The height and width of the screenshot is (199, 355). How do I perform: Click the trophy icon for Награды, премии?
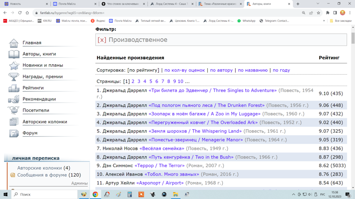tap(13, 77)
